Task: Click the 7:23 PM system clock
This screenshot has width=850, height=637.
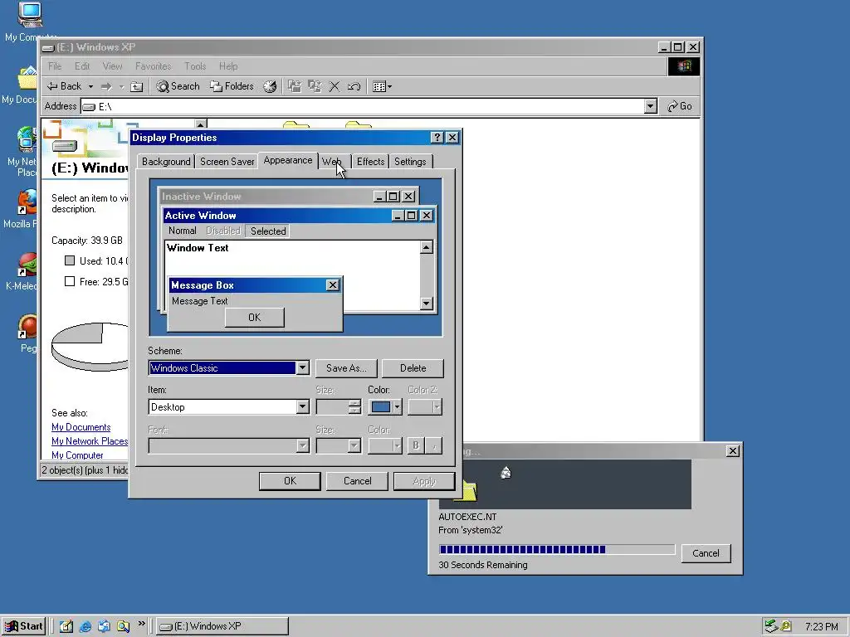Action: click(x=821, y=627)
